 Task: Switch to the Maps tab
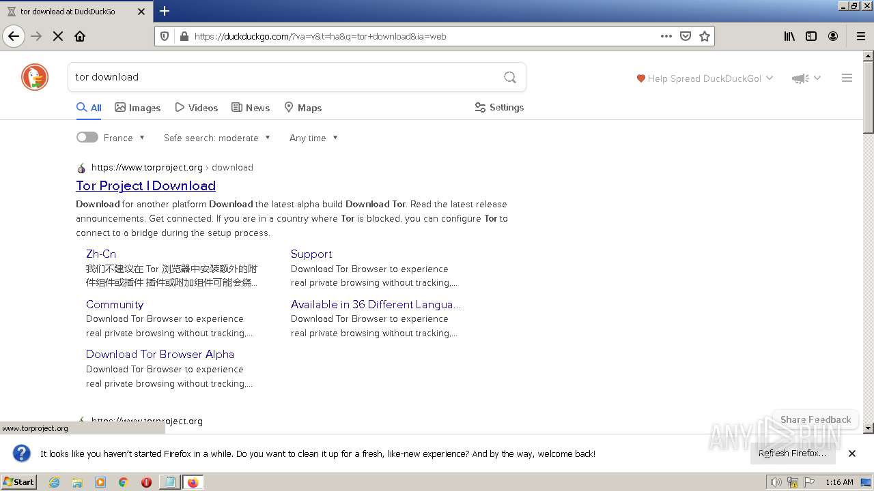point(302,108)
